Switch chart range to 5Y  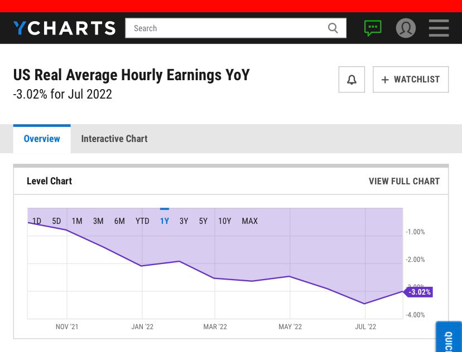click(x=203, y=221)
